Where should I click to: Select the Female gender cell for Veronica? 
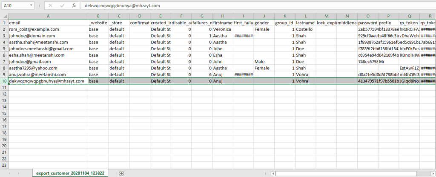[263, 29]
